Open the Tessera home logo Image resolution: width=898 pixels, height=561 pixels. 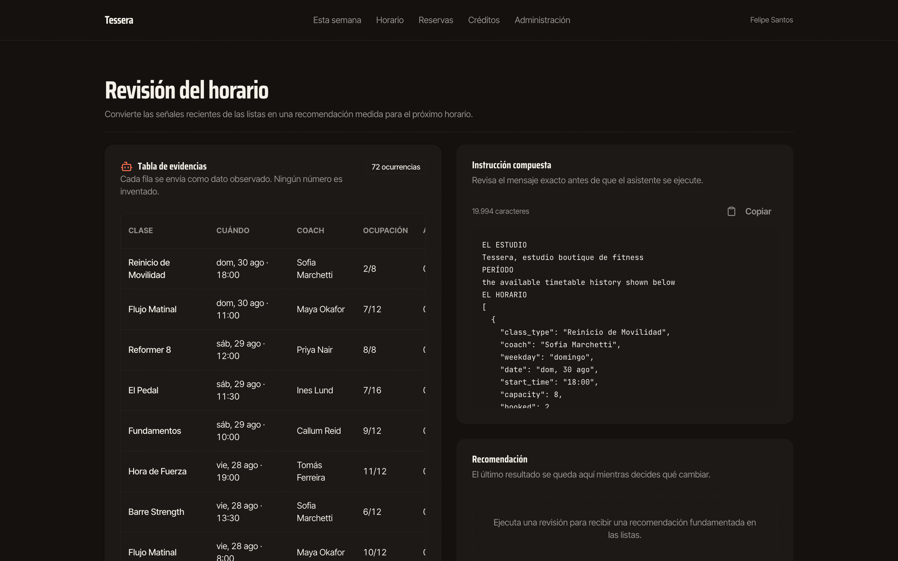(119, 20)
